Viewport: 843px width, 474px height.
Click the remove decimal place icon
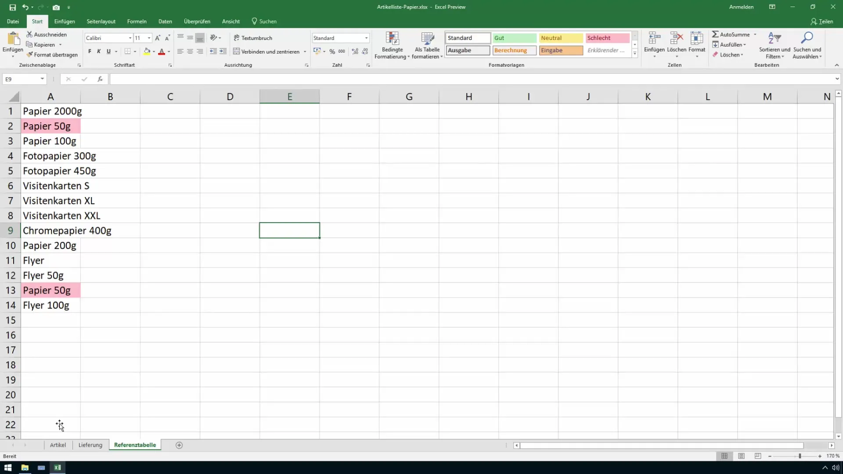(365, 51)
